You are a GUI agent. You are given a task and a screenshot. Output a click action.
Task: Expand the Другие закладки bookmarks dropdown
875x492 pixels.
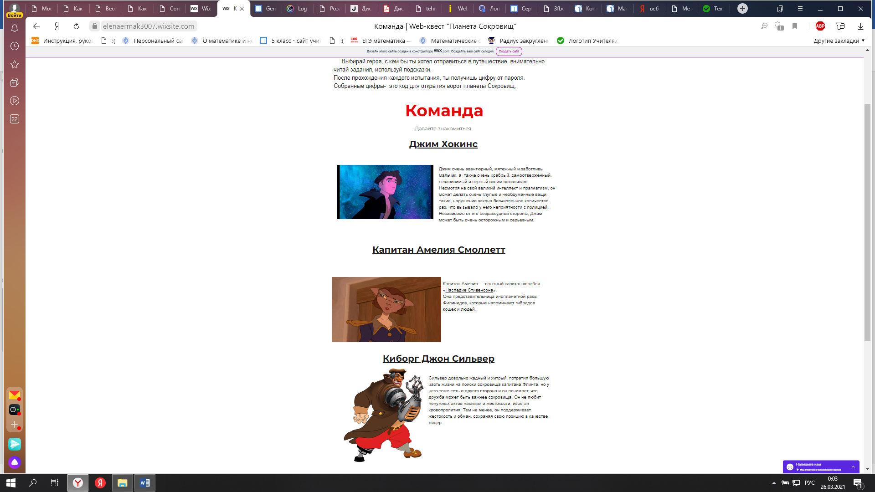pos(839,41)
